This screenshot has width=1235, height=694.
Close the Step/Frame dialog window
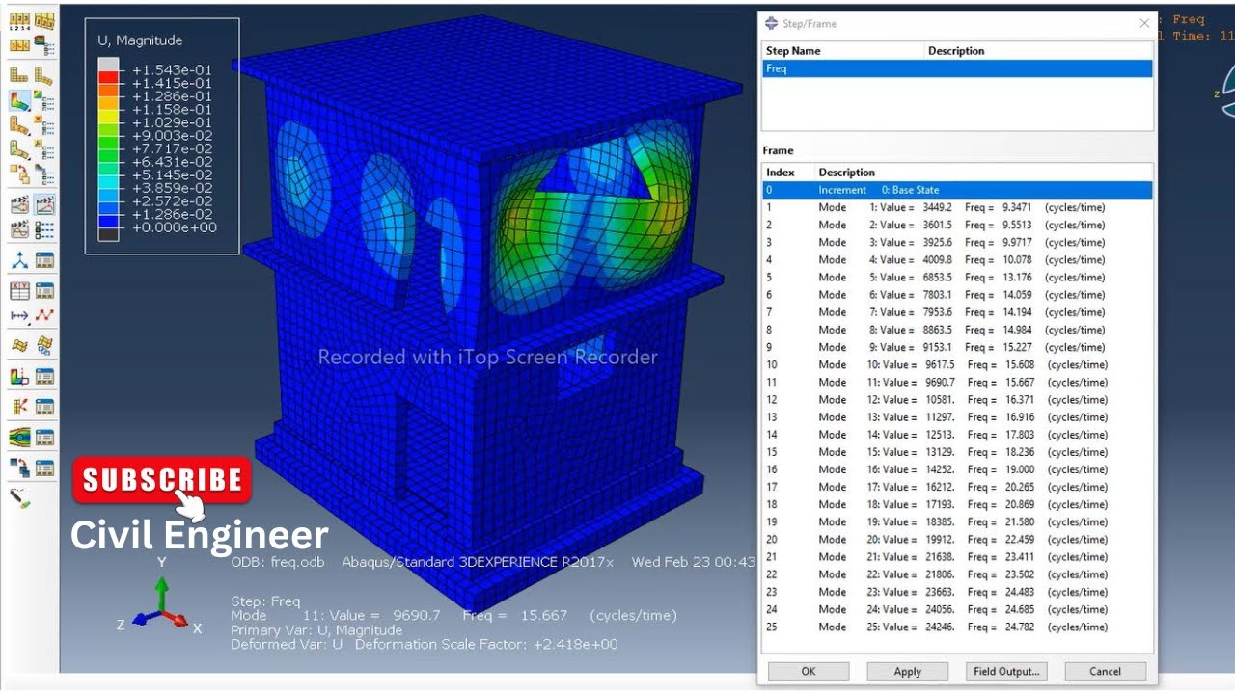point(1144,23)
